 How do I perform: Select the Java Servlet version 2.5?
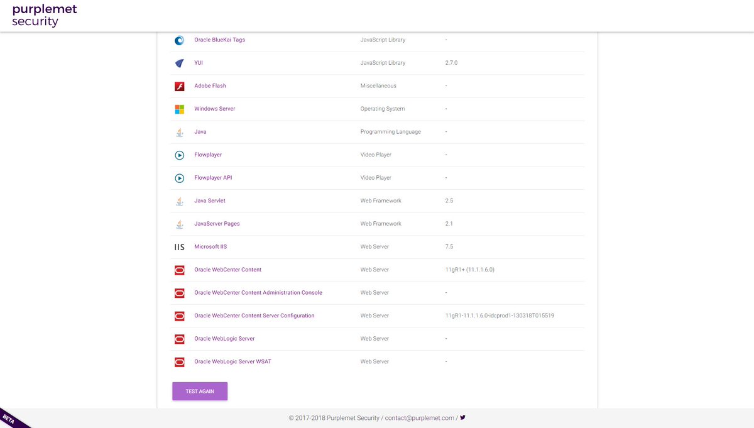point(449,200)
